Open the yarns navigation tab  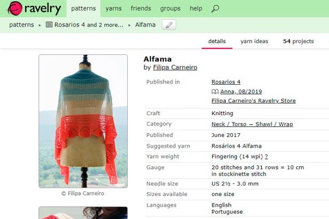coord(114,9)
